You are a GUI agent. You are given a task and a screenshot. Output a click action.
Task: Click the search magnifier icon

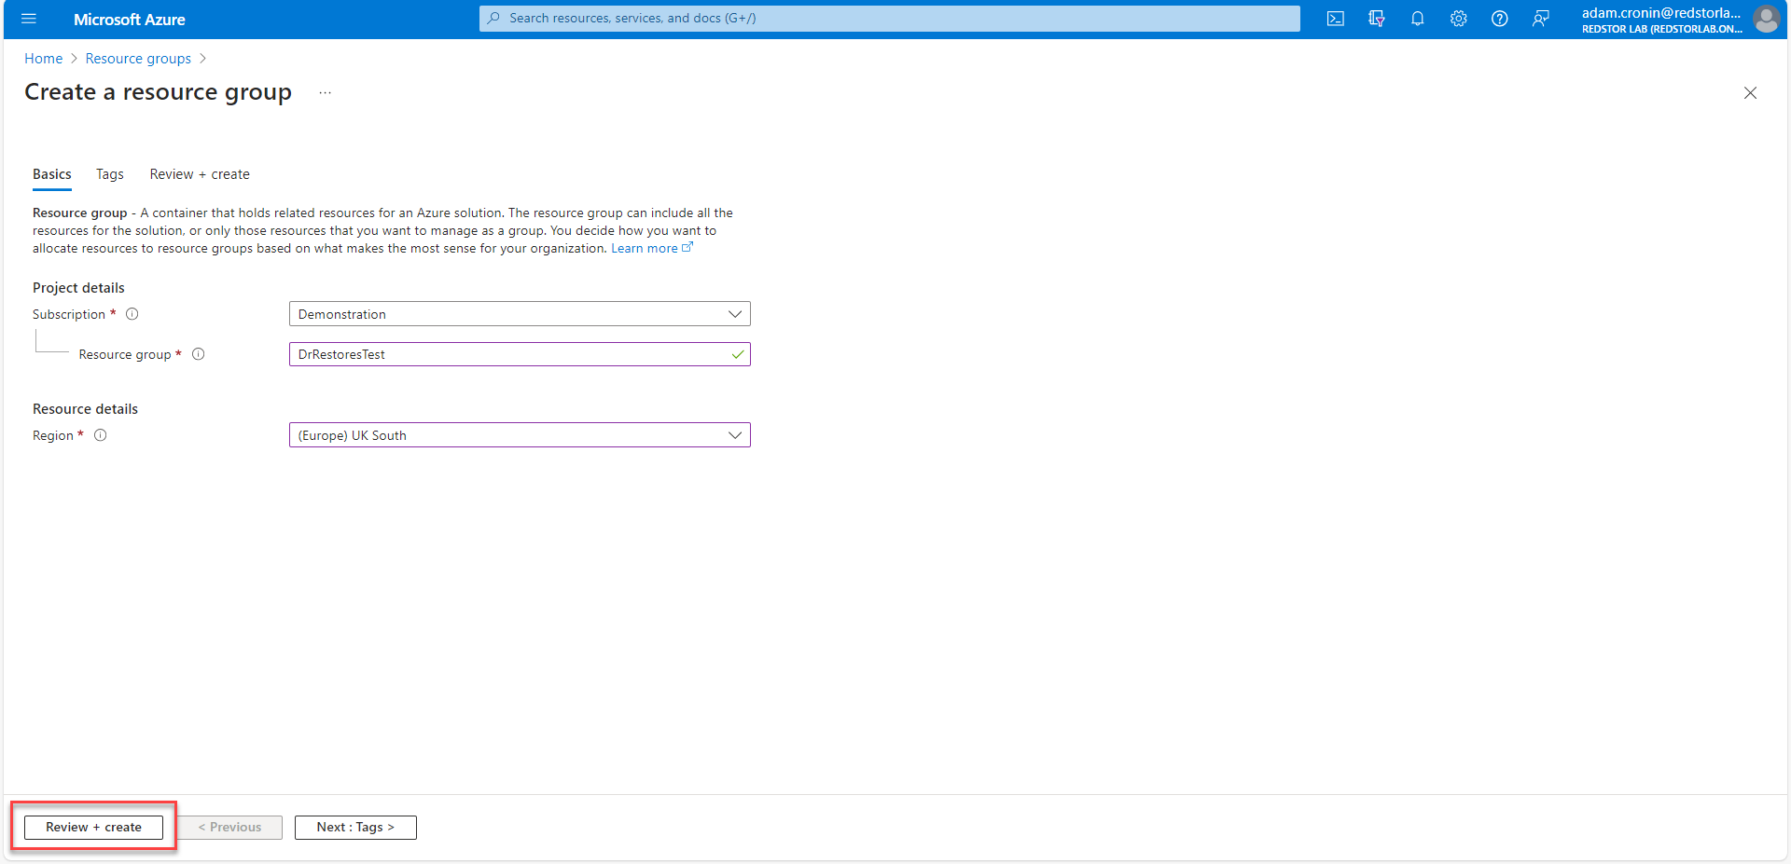coord(494,18)
